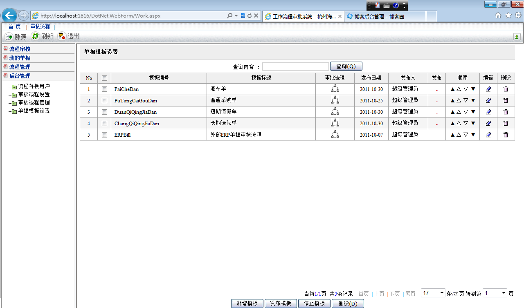Open approval workflow icon for ChangQiQingJiaDan
The width and height of the screenshot is (524, 308).
335,123
